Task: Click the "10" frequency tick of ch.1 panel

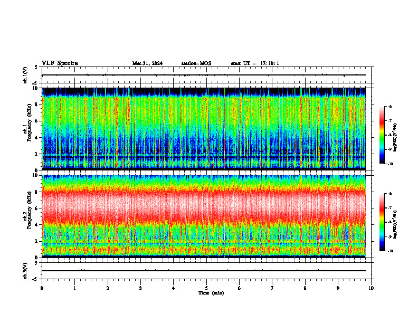Action: [x=35, y=88]
